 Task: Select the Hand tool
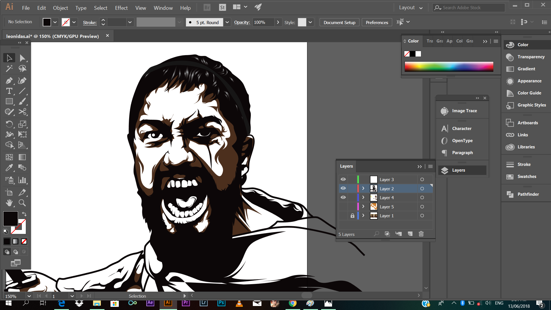click(9, 203)
